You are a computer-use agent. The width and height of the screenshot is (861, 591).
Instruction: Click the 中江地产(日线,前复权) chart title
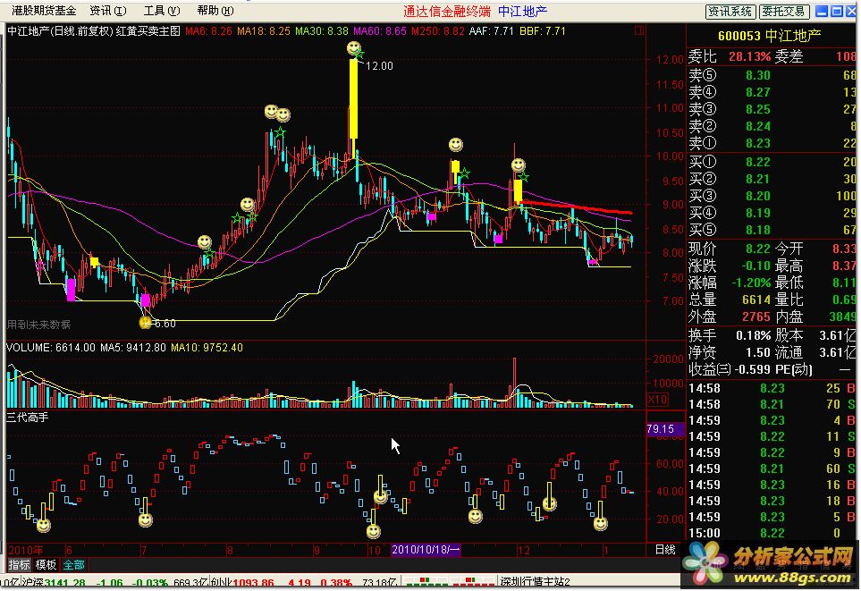pos(61,31)
